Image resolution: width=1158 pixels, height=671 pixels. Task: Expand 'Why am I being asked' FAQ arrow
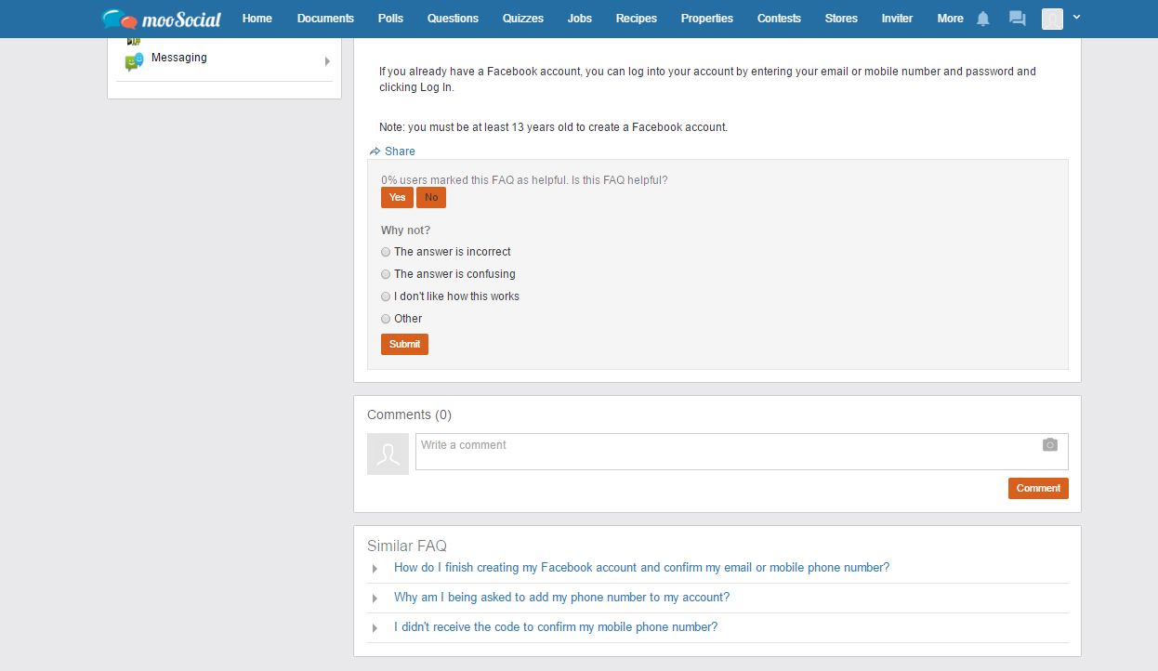click(x=375, y=599)
